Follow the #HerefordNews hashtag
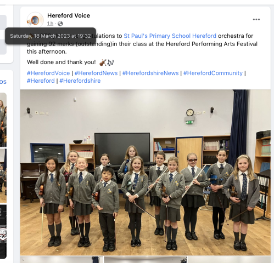This screenshot has width=274, height=263. coord(96,73)
